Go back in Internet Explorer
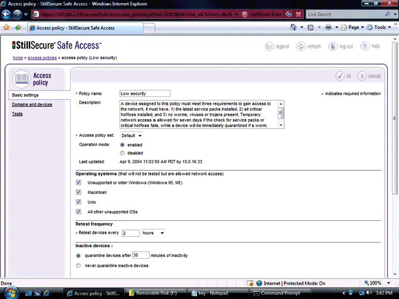 coord(6,14)
